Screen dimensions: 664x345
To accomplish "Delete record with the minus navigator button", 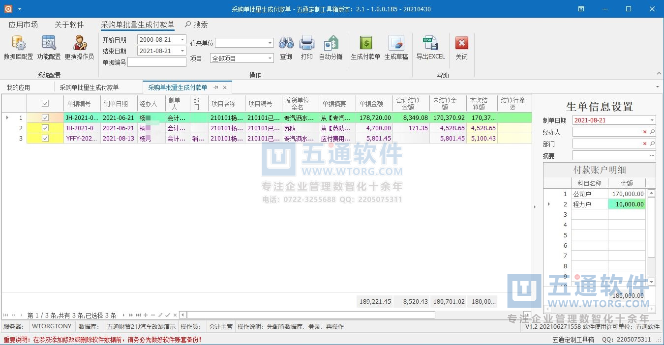I will (x=153, y=315).
